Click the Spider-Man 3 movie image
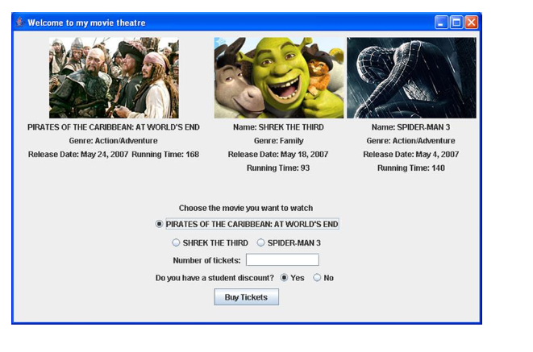The width and height of the screenshot is (533, 352). (x=411, y=78)
